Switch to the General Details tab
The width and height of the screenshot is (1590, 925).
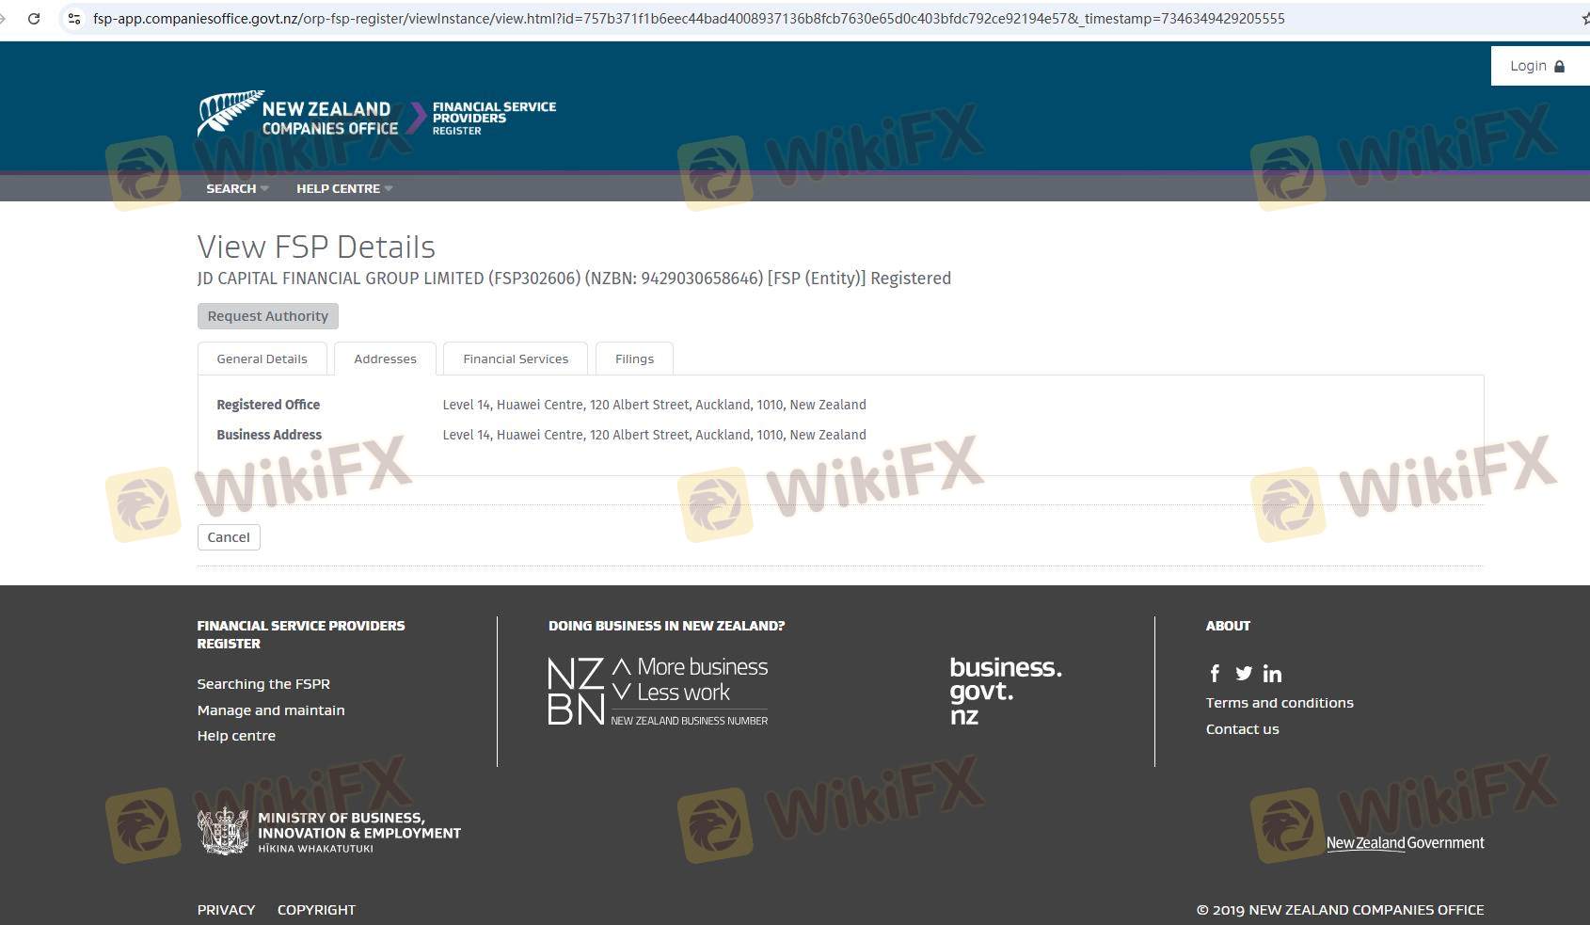[x=262, y=359]
